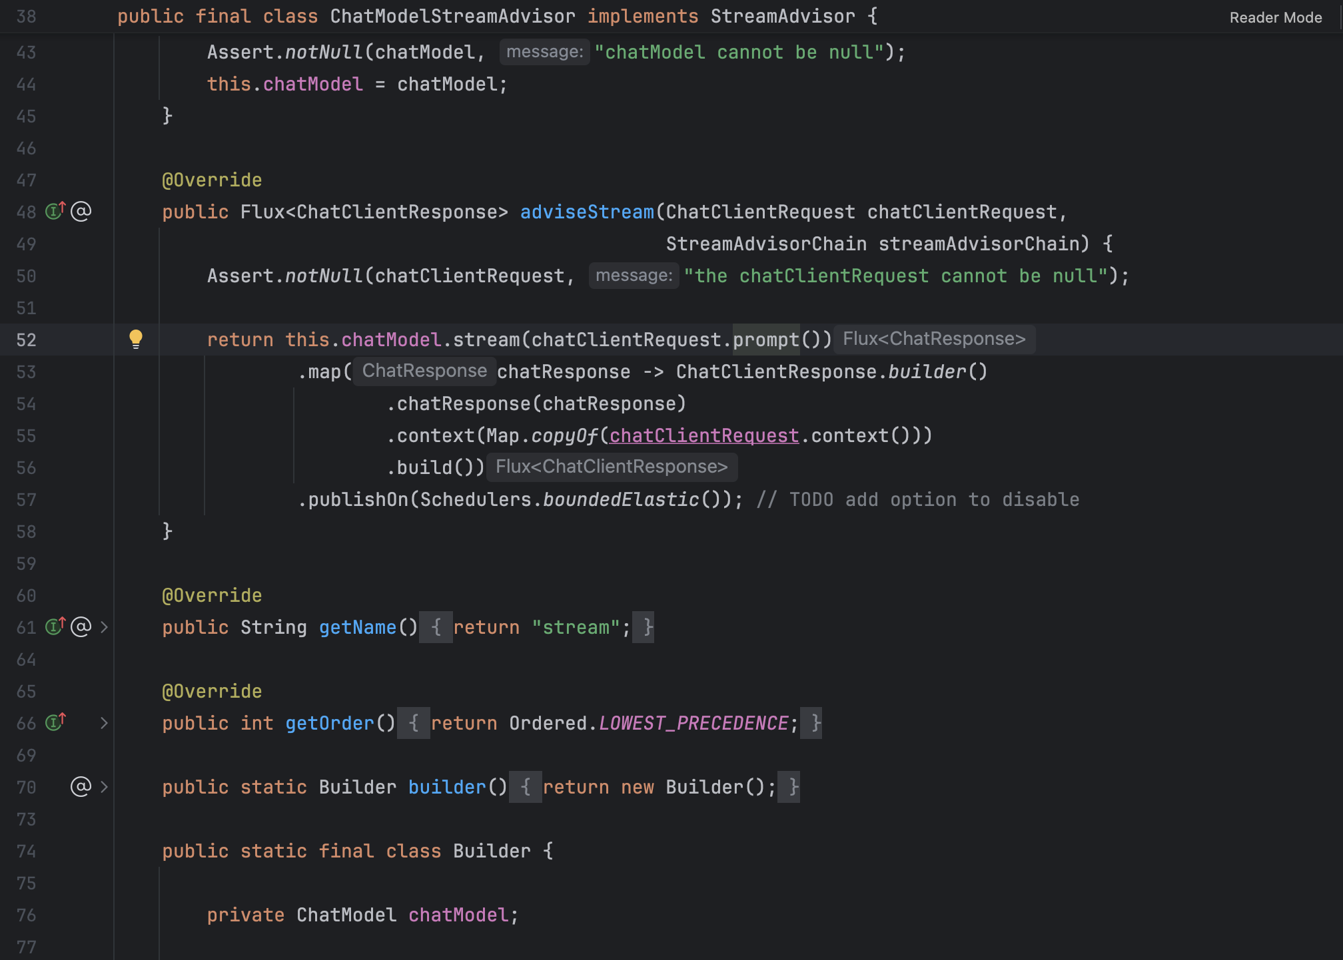
Task: Unfold the opening brace of builder() body
Action: coord(526,787)
